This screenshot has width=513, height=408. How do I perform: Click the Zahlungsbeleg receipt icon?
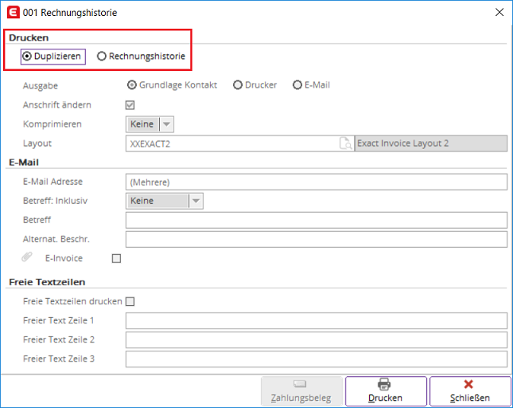(x=300, y=384)
